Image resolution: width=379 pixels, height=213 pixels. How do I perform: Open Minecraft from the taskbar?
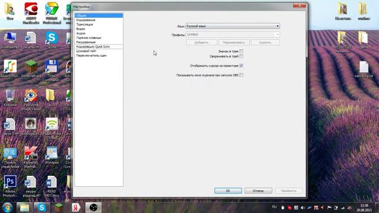click(x=59, y=208)
